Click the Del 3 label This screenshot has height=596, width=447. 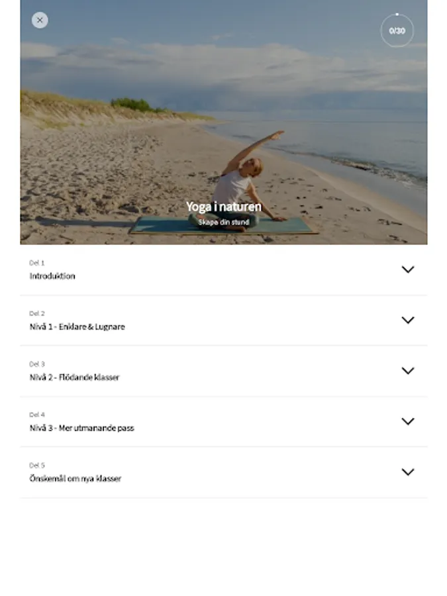tap(37, 364)
